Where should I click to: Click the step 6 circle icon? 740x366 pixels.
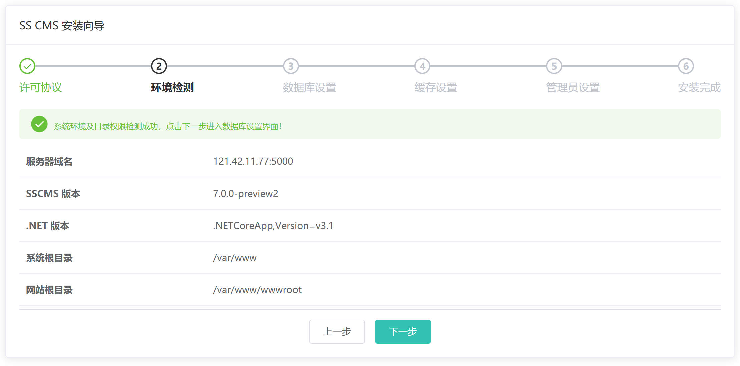(x=686, y=66)
